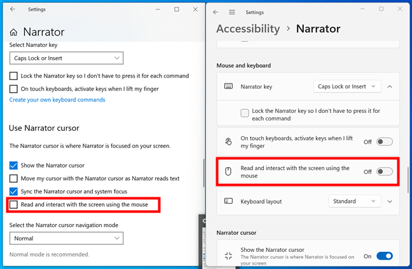Screen dimensions: 412x269
Task: Check On touch keyboards option in left window
Action: click(x=13, y=89)
